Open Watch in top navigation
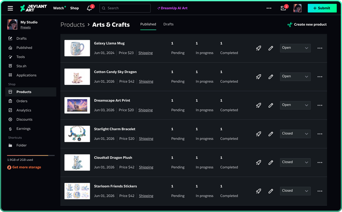Image resolution: width=342 pixels, height=212 pixels. coord(59,8)
